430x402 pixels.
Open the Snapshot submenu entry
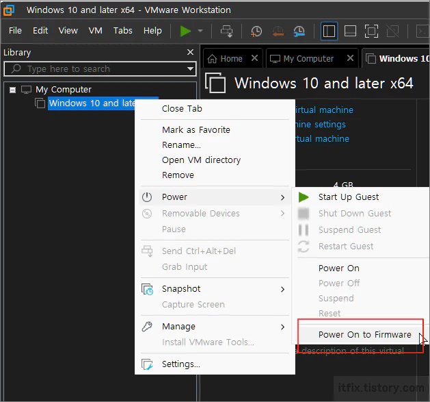tap(215, 289)
